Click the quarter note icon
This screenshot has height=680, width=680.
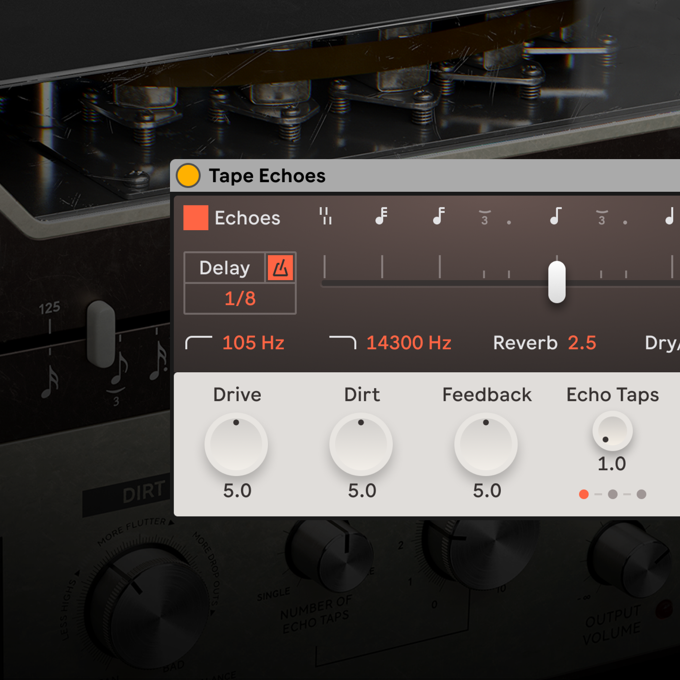click(669, 216)
